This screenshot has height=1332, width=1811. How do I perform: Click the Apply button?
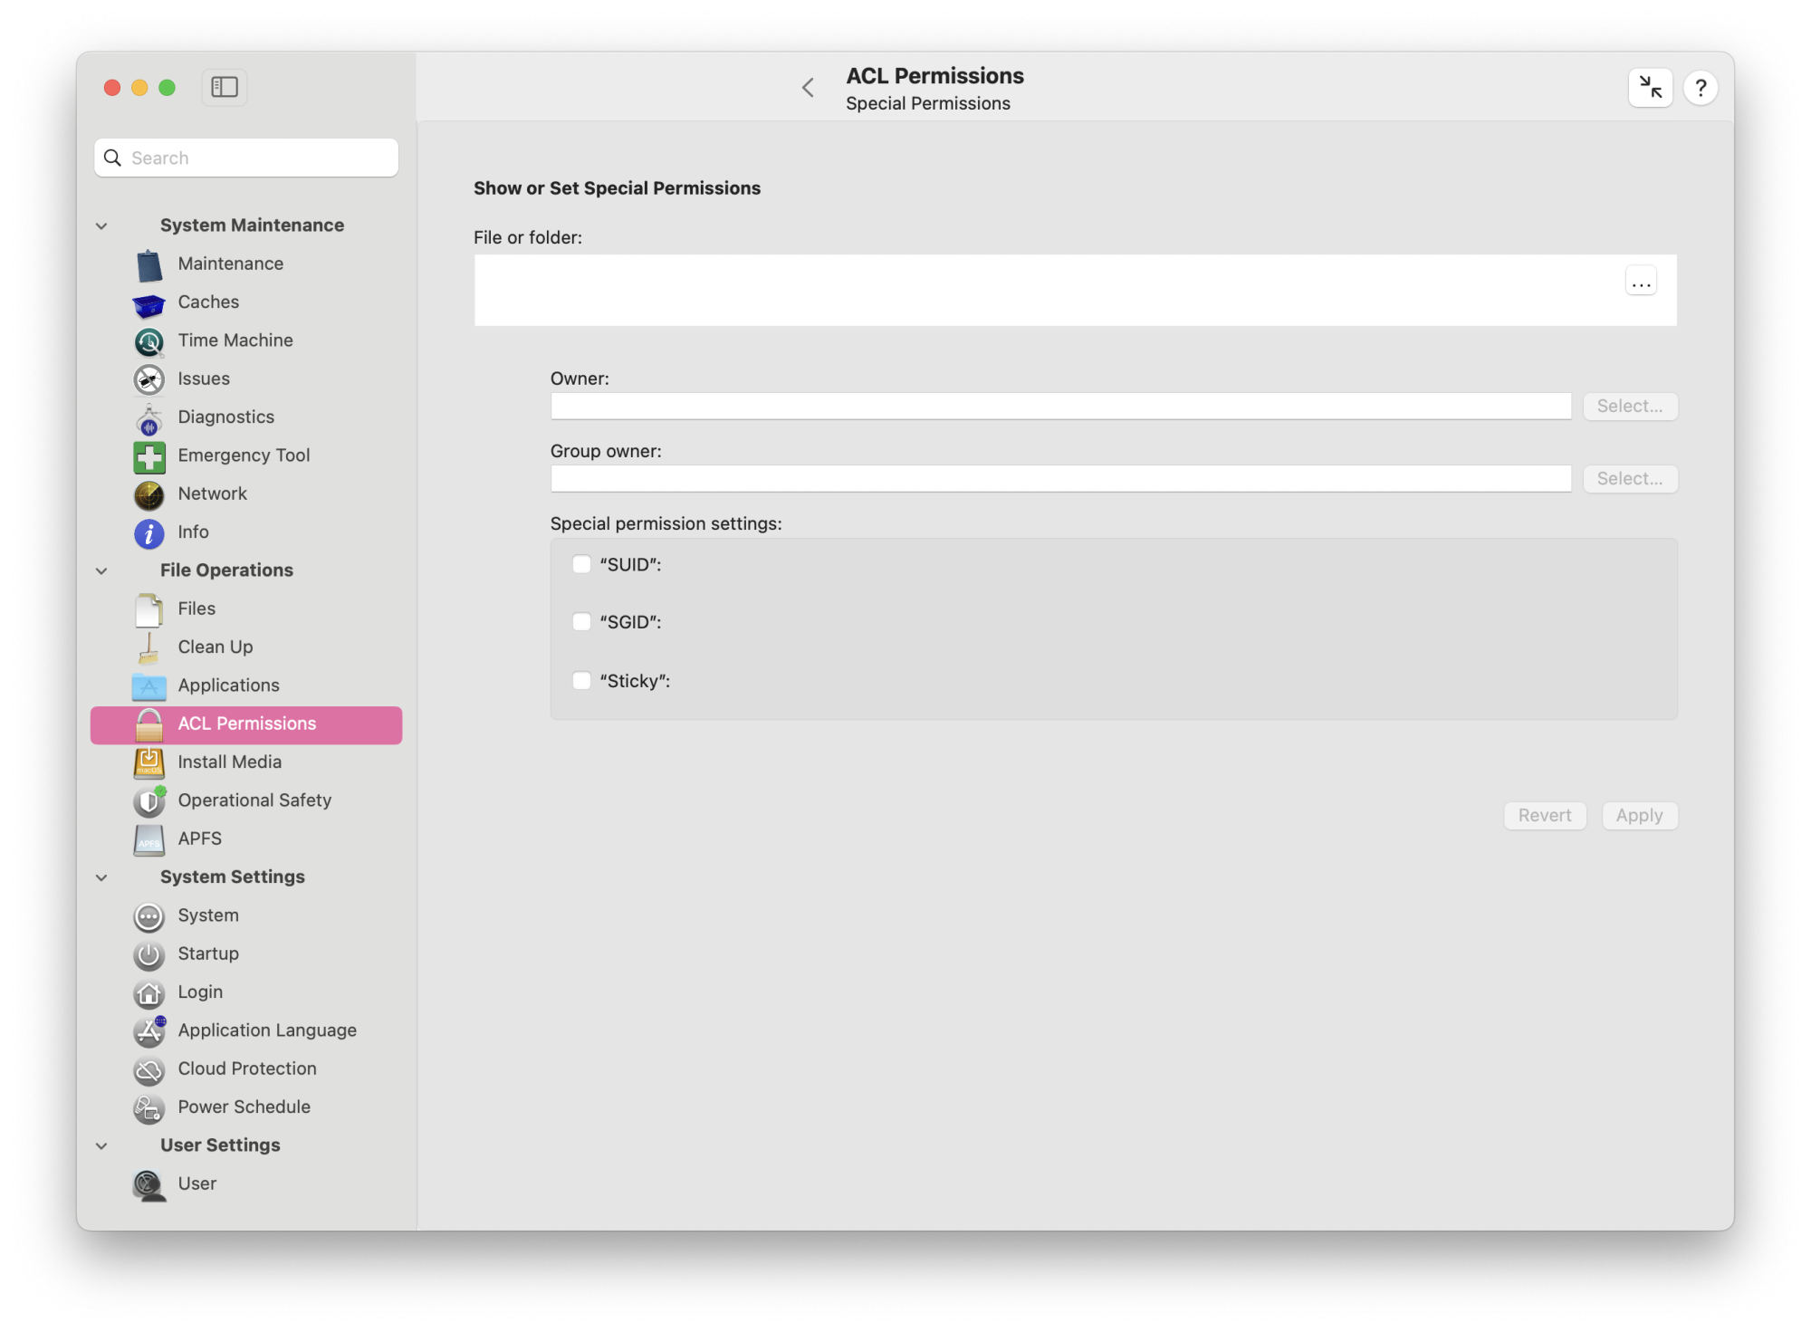[x=1639, y=815]
